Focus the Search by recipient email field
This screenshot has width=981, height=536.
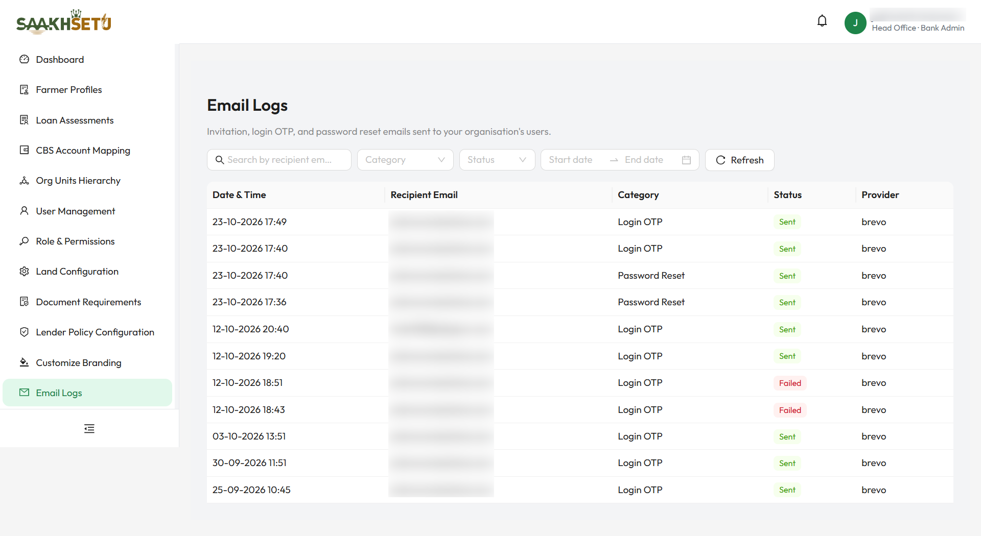(279, 160)
